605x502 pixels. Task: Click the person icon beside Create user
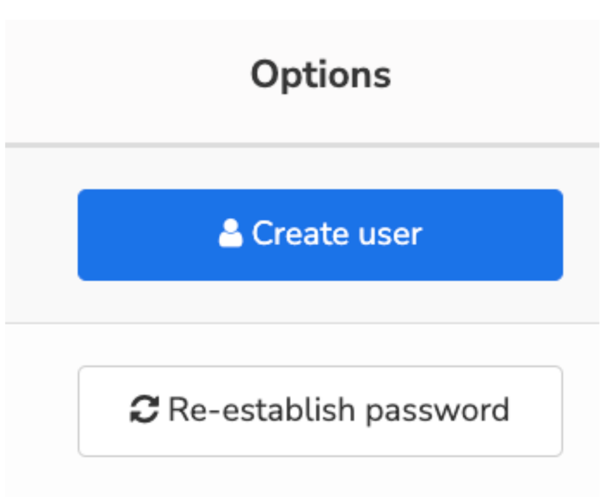[230, 233]
